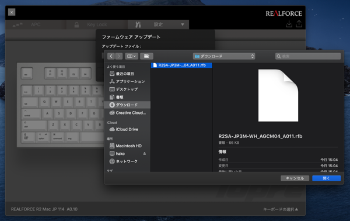Select デスクトップ in the sidebar

(127, 89)
